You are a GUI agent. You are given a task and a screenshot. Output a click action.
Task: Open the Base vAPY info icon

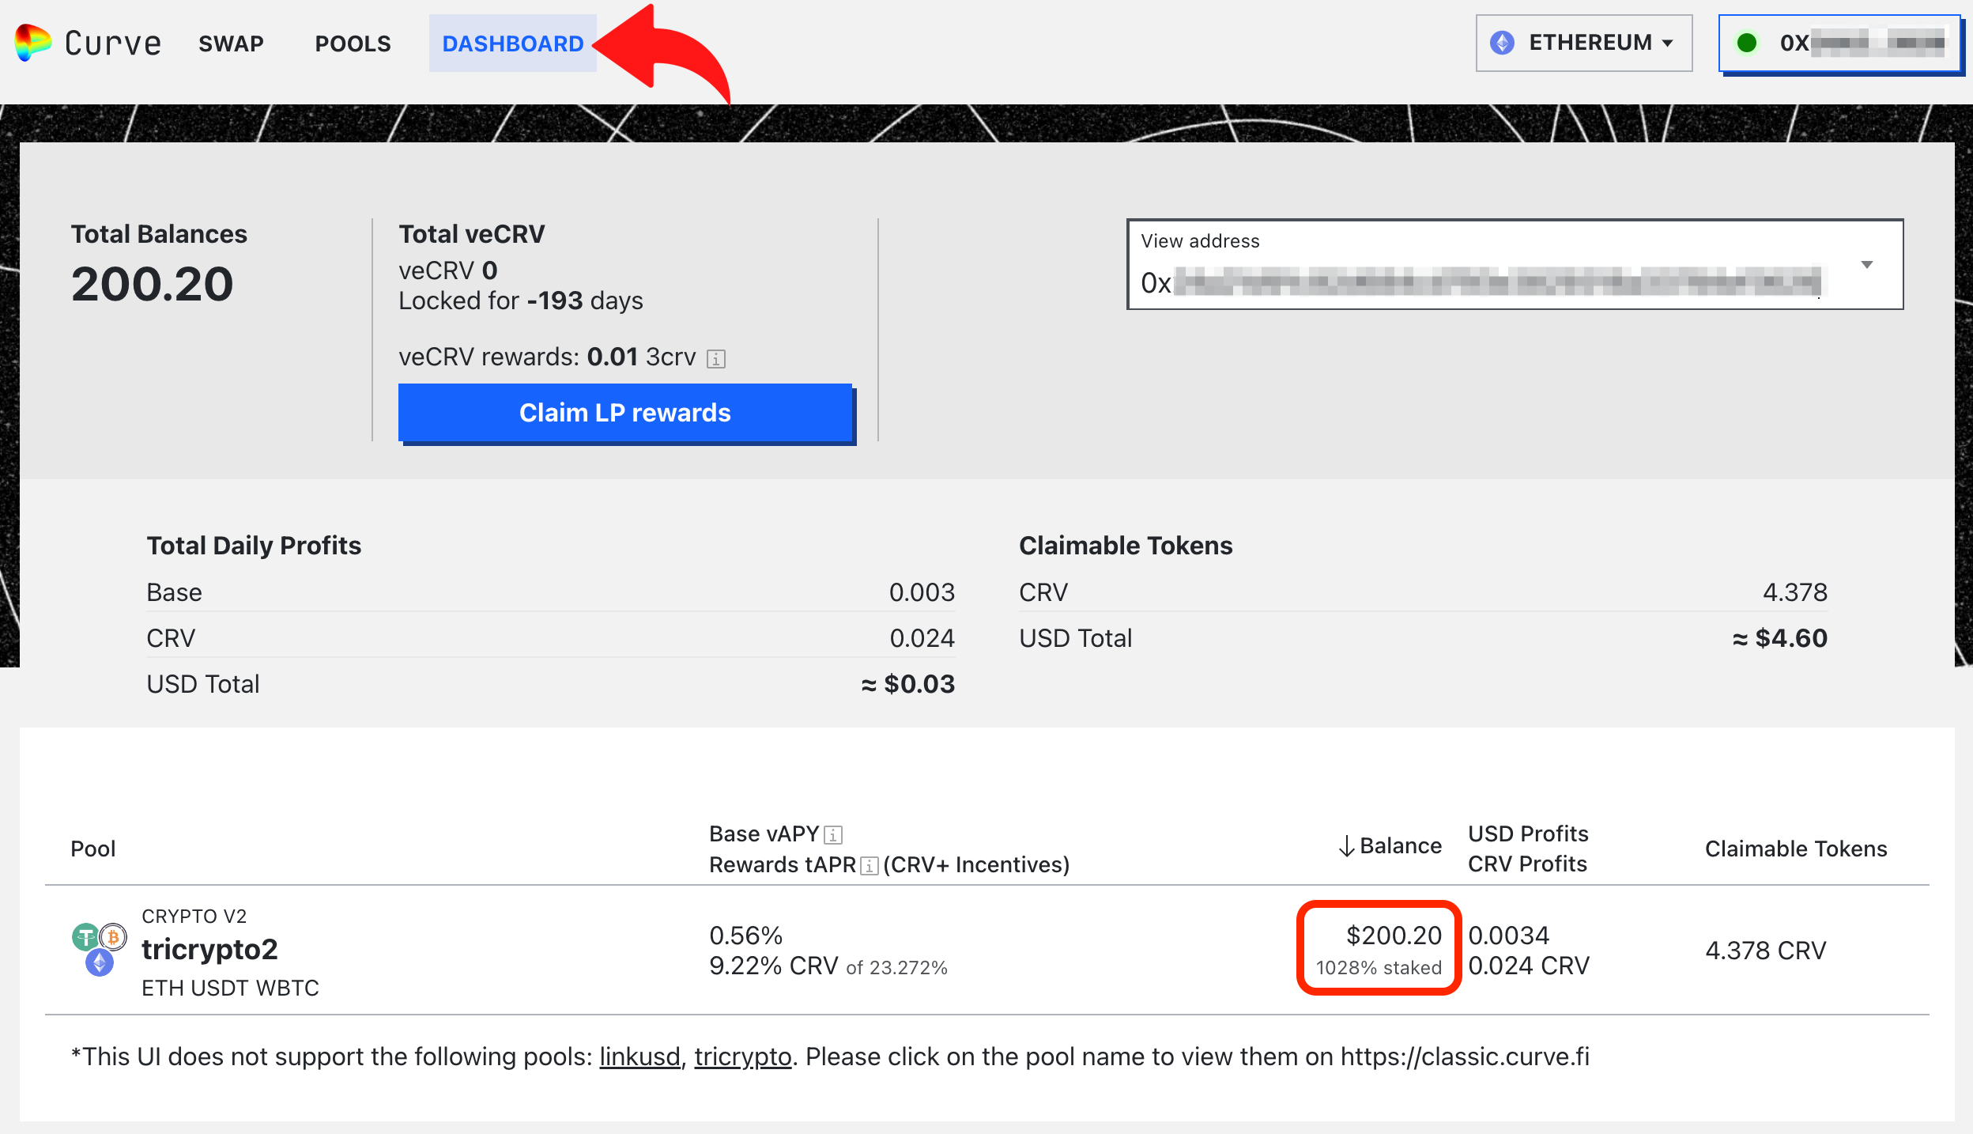click(833, 835)
